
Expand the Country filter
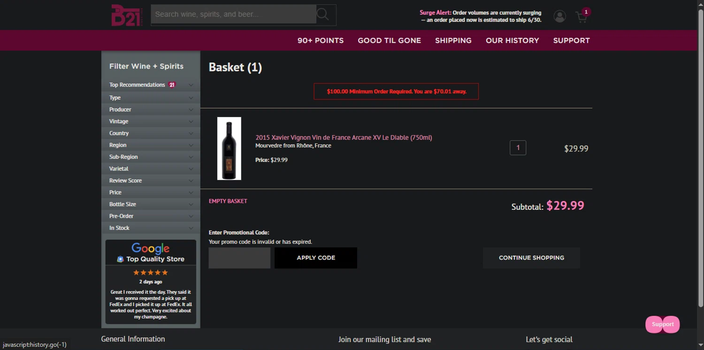[x=151, y=133]
